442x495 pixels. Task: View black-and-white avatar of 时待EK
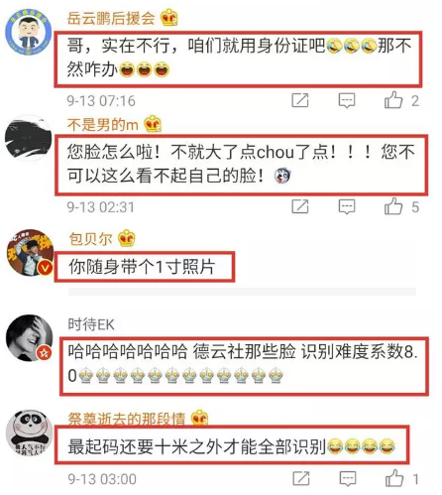(30, 337)
